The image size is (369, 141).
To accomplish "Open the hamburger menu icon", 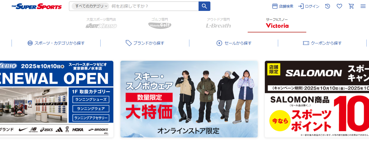I will click(363, 6).
